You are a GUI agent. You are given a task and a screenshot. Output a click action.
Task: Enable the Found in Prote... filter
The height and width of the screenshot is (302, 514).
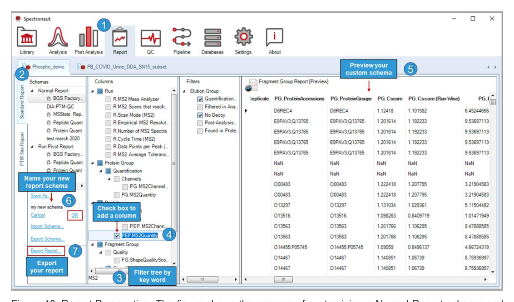coord(200,131)
